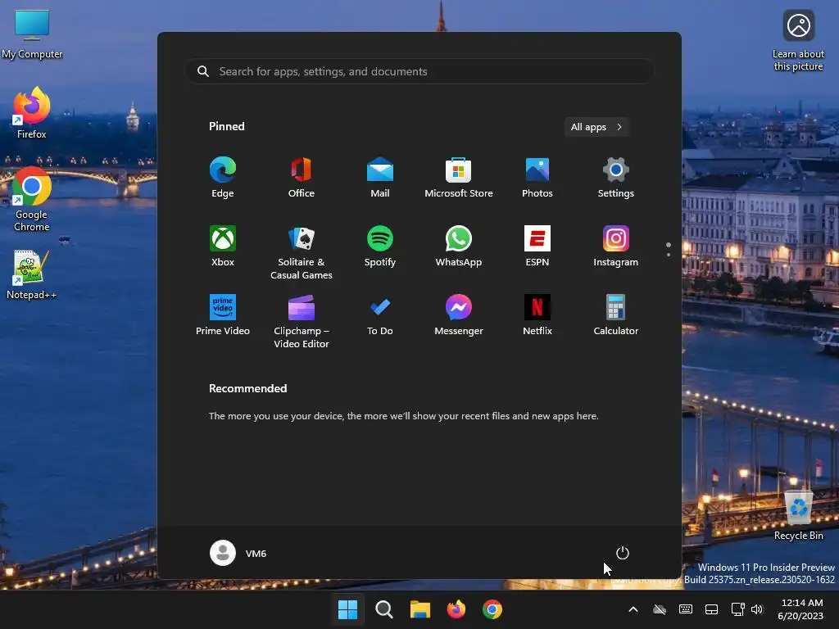Click the Pinned section heading
The width and height of the screenshot is (839, 629).
(227, 126)
